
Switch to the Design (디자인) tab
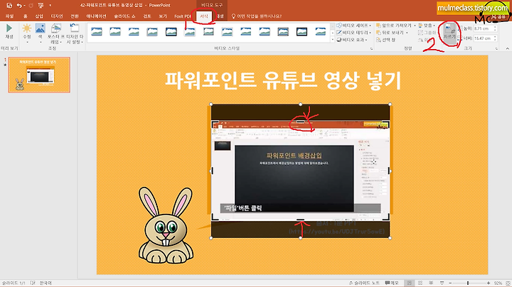(57, 16)
